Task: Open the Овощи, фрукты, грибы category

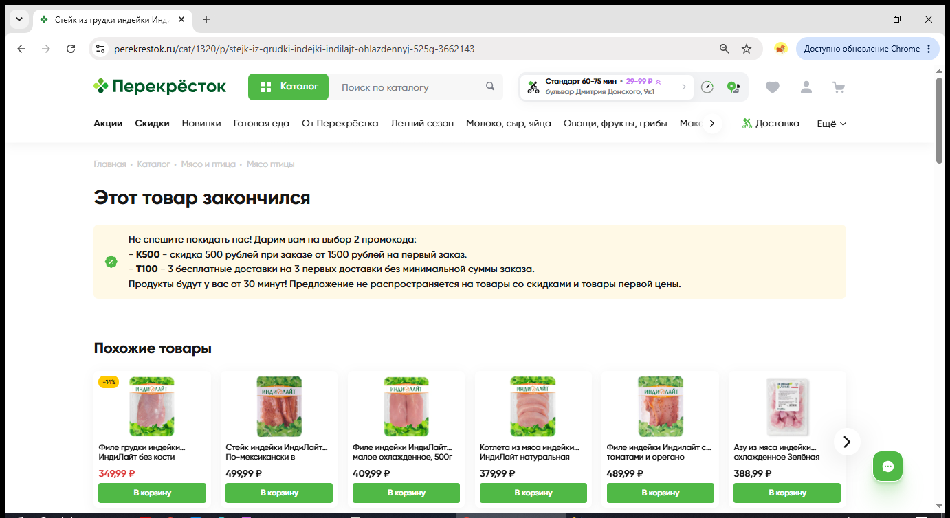Action: pos(615,124)
